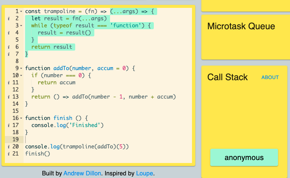290x178 pixels.
Task: Click the info marker on line 13
Action: coord(9,97)
